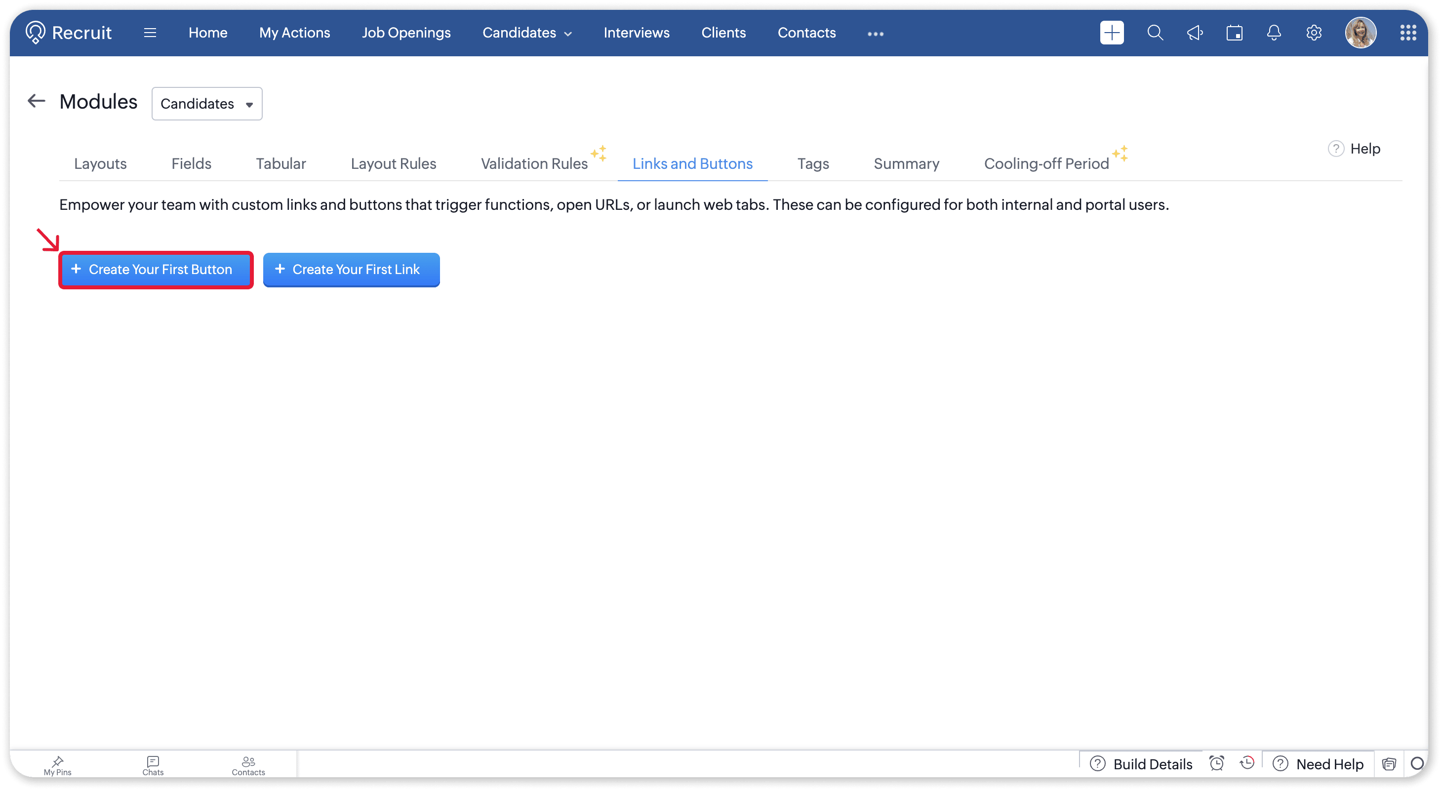Switch to the Layout Rules tab
The image size is (1442, 791).
click(x=393, y=163)
